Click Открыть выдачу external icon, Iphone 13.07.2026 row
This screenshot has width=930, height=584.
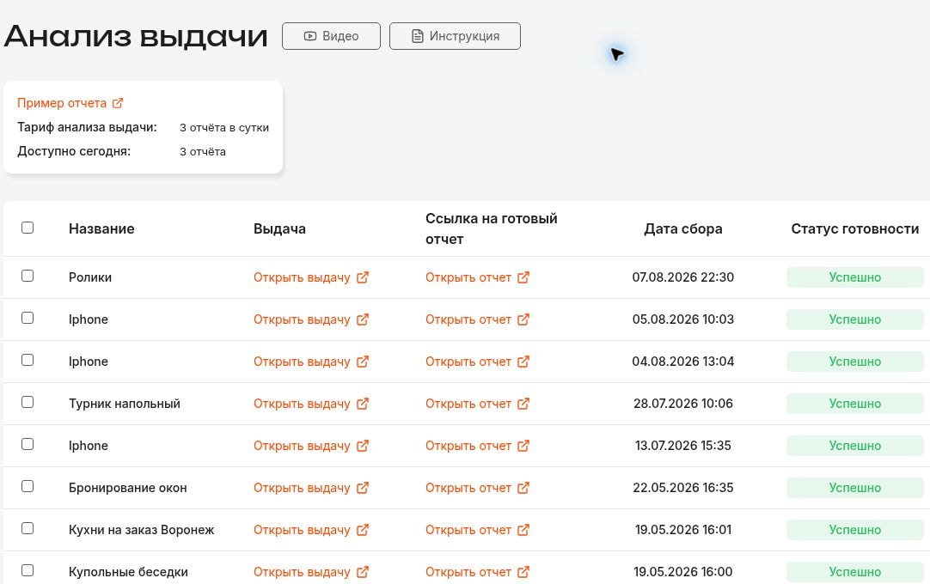pos(363,446)
